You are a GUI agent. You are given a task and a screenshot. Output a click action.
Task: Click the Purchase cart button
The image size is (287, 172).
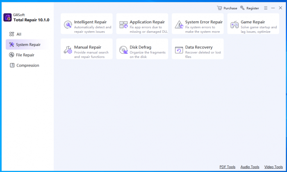tap(227, 8)
